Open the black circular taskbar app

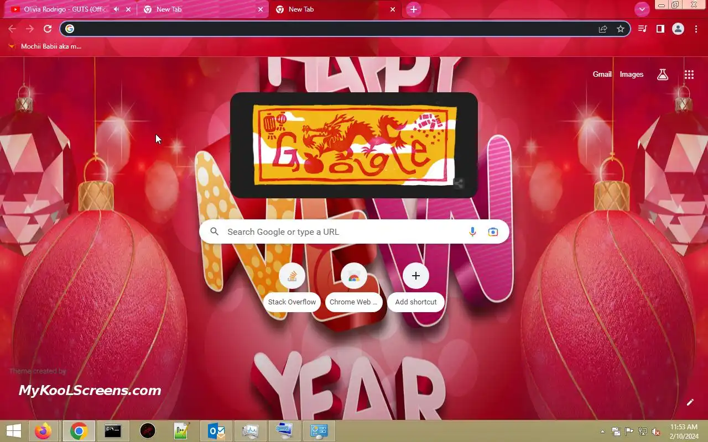(x=148, y=431)
